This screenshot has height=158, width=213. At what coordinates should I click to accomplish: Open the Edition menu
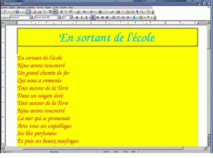pyautogui.click(x=12, y=8)
